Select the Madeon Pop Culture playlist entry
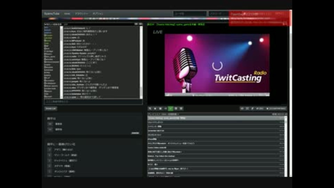 coord(216,156)
